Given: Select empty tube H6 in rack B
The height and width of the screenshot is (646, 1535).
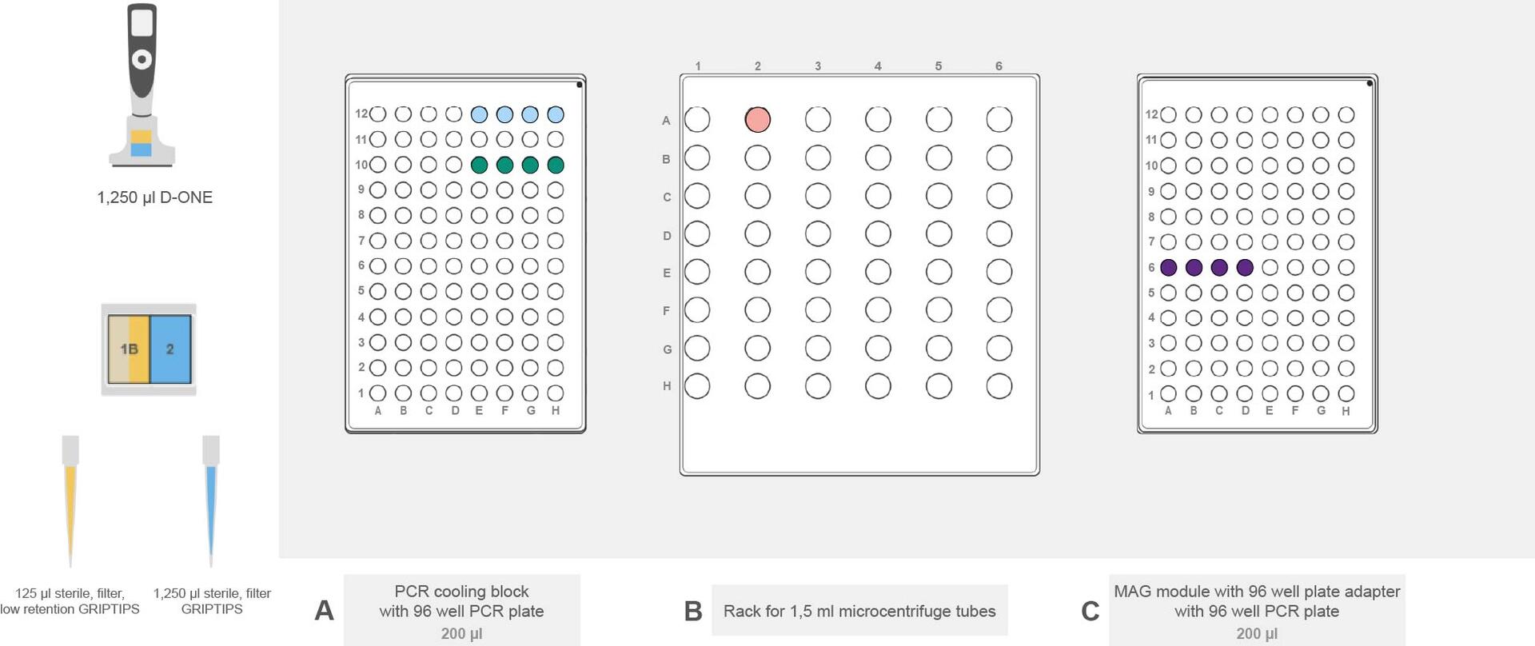Looking at the screenshot, I should [x=999, y=386].
